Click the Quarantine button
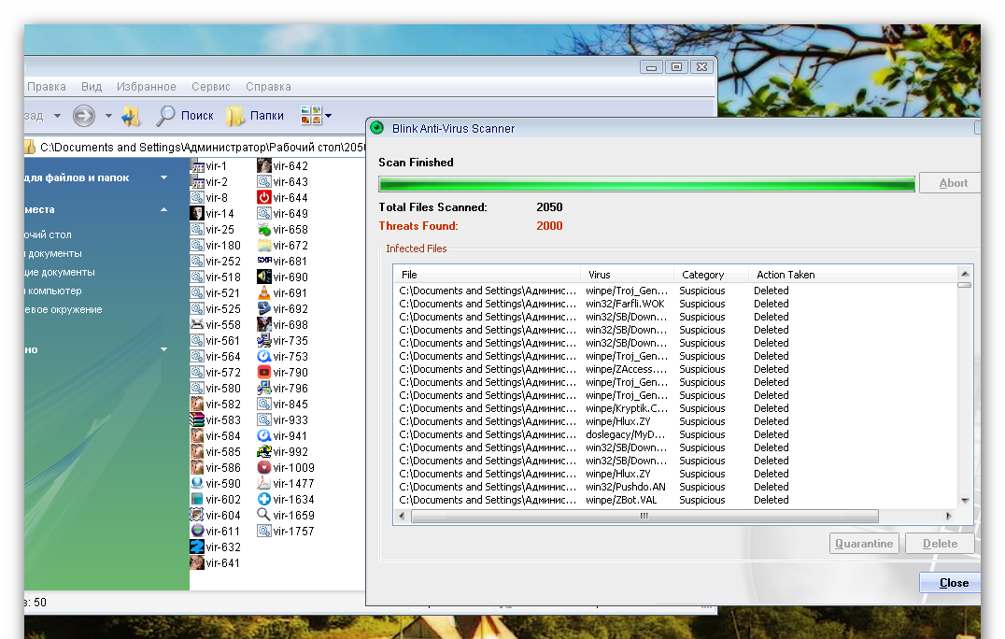This screenshot has height=639, width=1005. pos(864,544)
